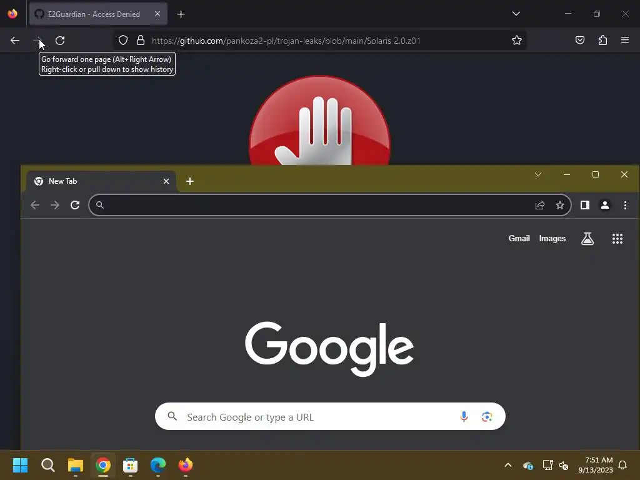Viewport: 640px width, 480px height.
Task: Launch Microsoft Edge from taskbar
Action: [x=158, y=465]
